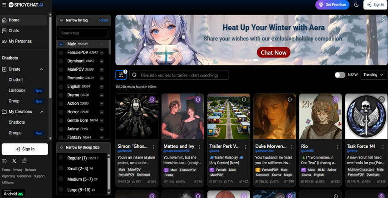Open the Discord link icon
The image size is (388, 198).
5,161
